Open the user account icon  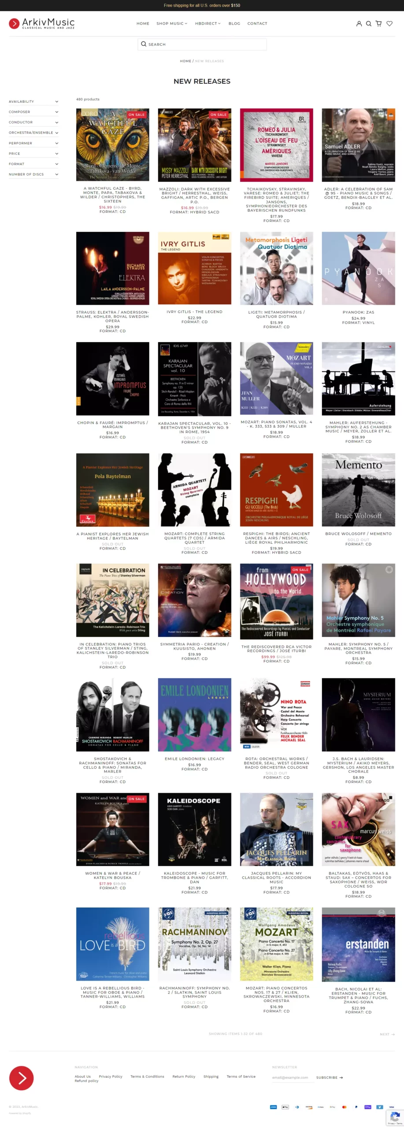359,24
